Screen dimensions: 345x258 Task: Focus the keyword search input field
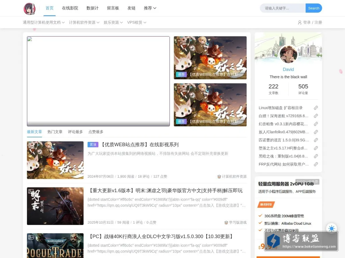point(283,8)
